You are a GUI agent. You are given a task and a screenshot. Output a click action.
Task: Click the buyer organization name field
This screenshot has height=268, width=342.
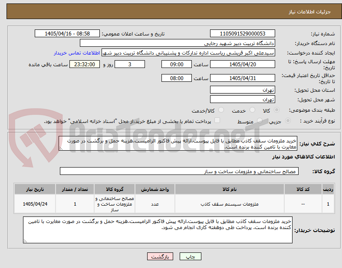[x=178, y=43]
